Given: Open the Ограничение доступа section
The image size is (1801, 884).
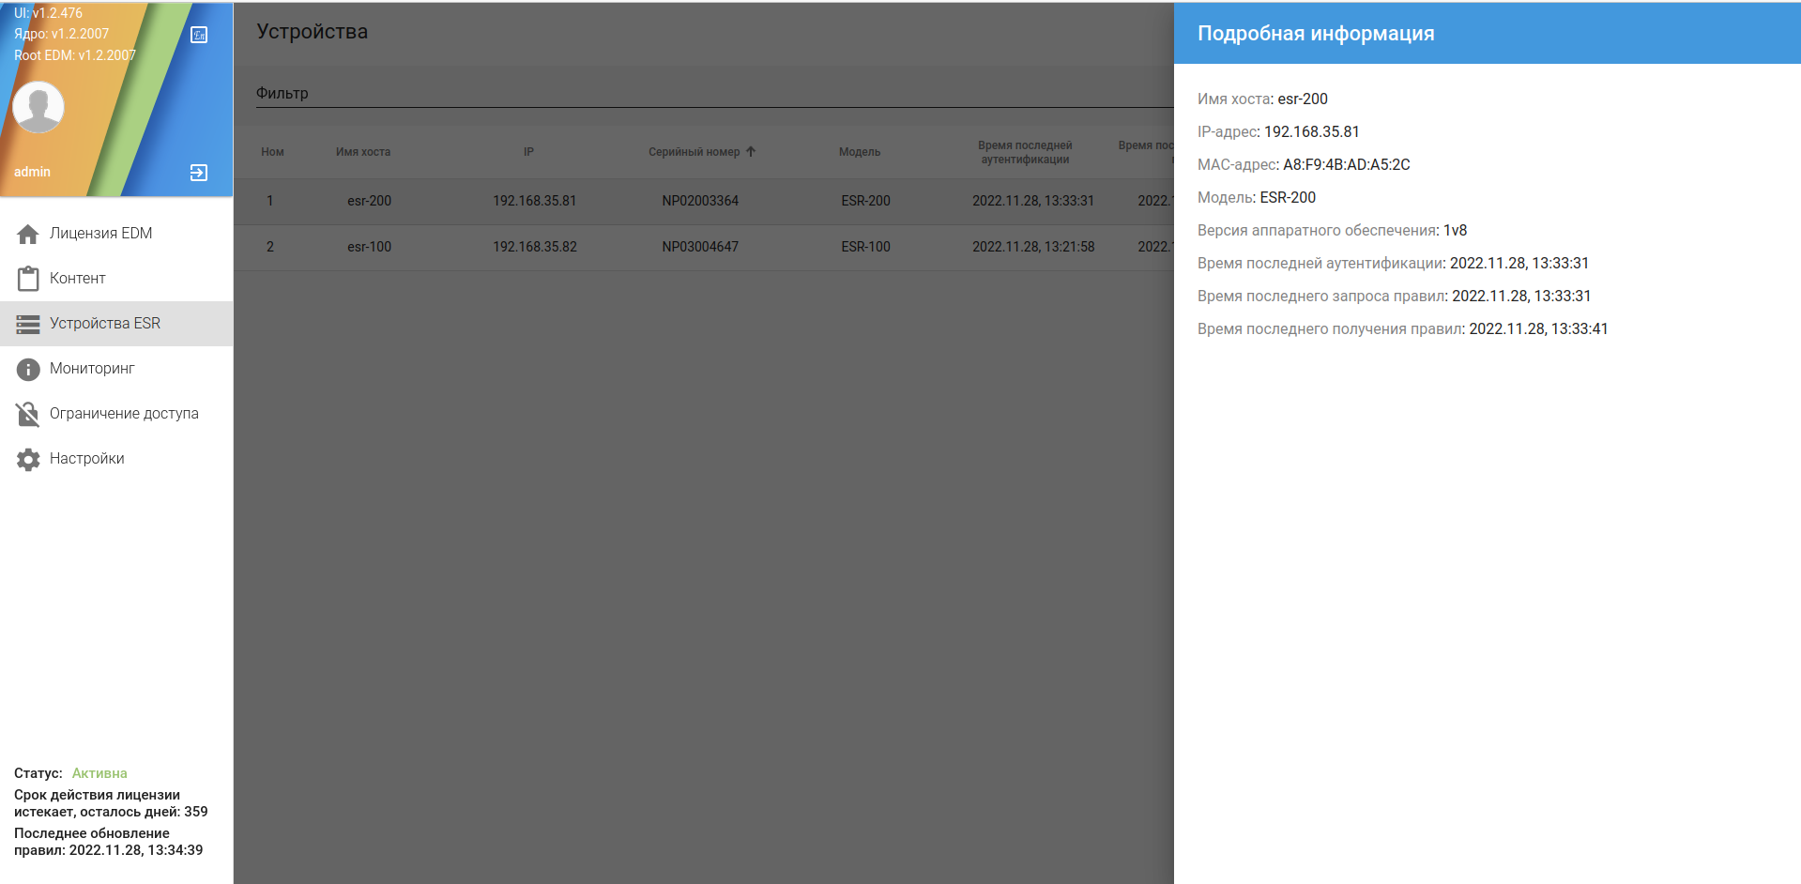Looking at the screenshot, I should 116,414.
